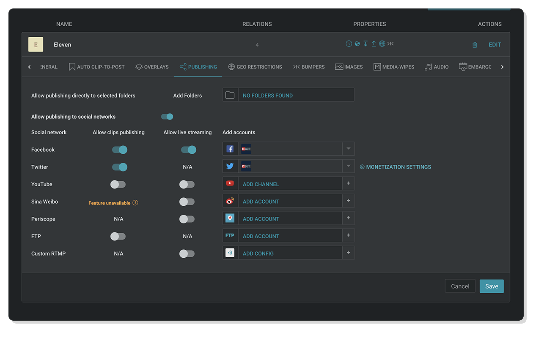Disable Facebook live streaming toggle
The height and width of the screenshot is (338, 533).
(x=189, y=150)
